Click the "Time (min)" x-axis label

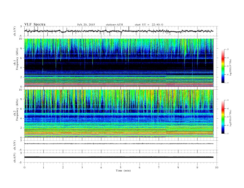(123, 170)
